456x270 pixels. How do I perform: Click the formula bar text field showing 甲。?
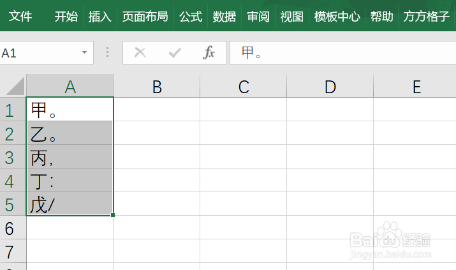click(342, 53)
